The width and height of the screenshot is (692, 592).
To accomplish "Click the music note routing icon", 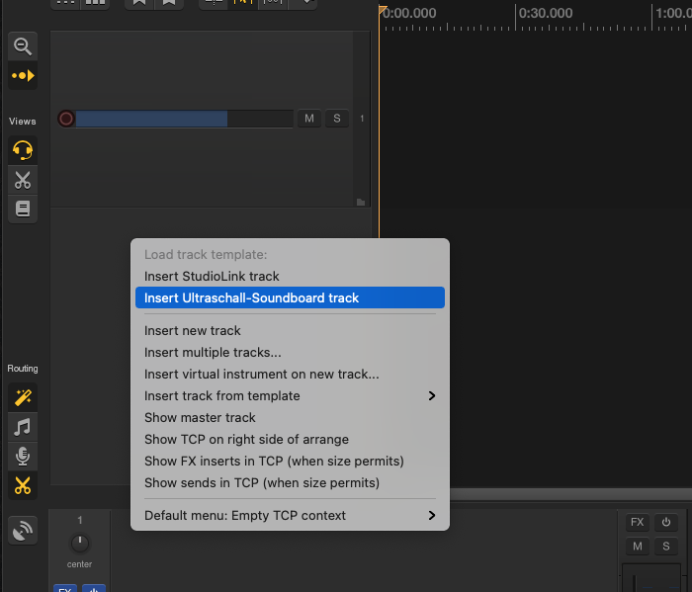I will (x=23, y=427).
